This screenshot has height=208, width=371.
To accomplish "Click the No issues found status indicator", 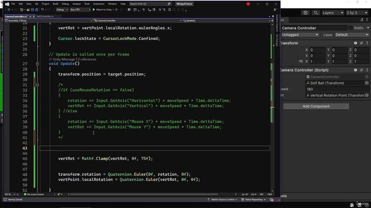I will pos(34,194).
